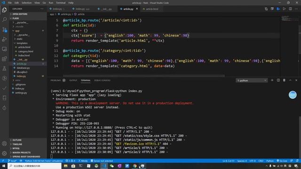The width and height of the screenshot is (301, 169).
Task: Click errors and warnings count in status bar
Action: (x=70, y=161)
